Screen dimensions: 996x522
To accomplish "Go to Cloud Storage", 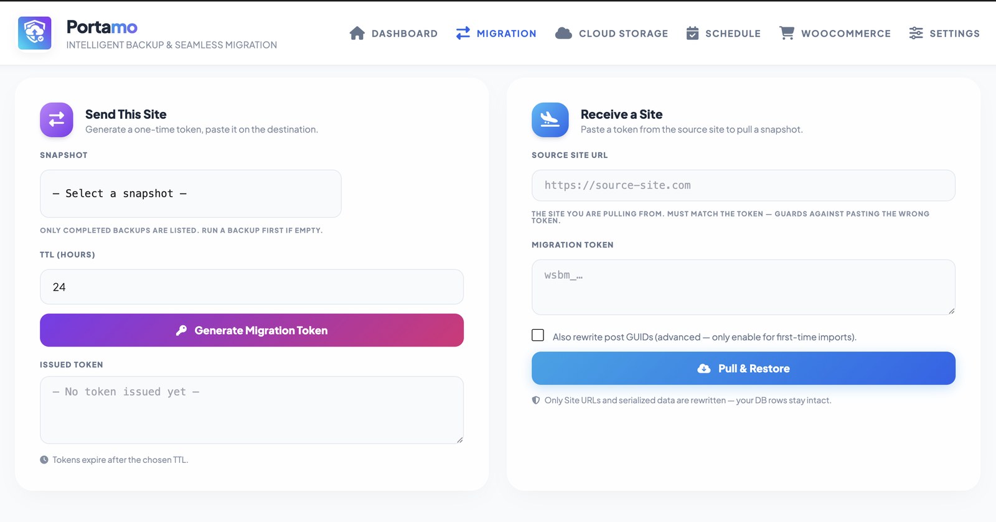I will point(611,33).
